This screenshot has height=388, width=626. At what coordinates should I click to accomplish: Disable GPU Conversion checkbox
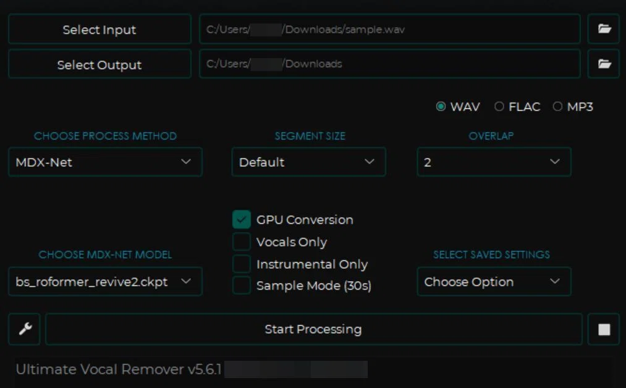pos(242,219)
